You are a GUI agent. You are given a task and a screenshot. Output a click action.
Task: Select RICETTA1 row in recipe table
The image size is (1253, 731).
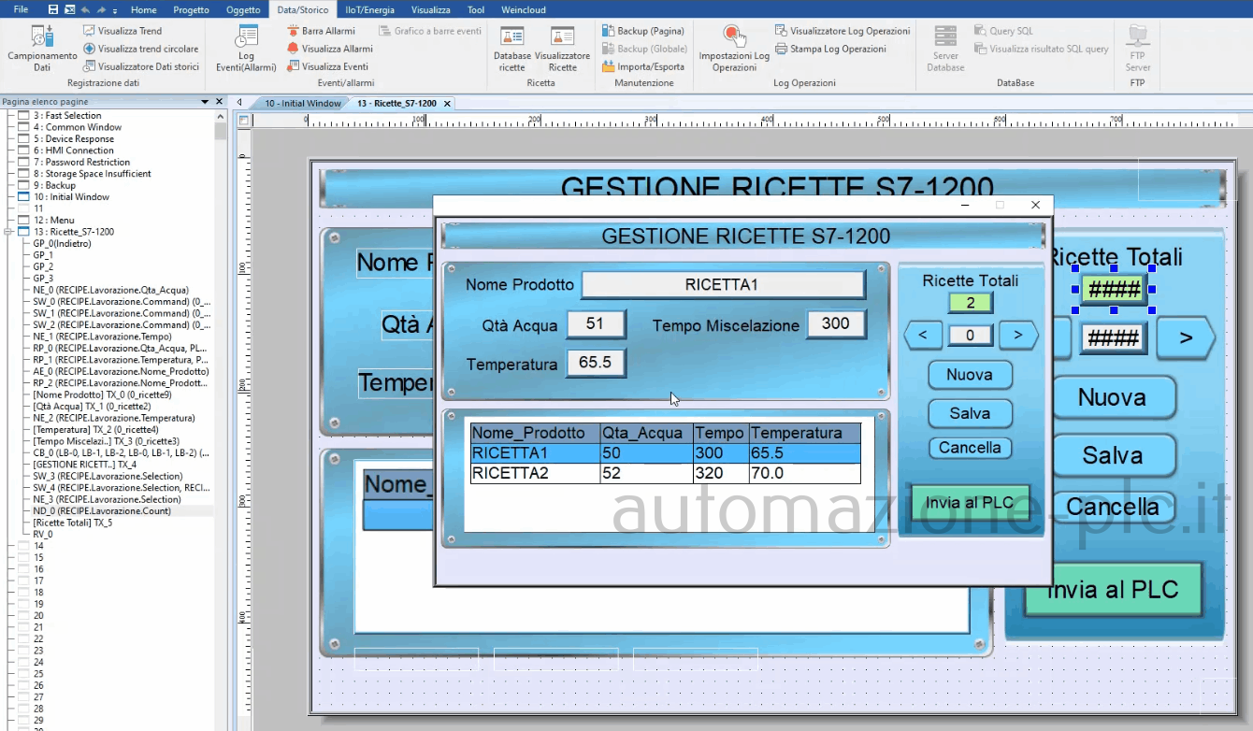point(665,453)
